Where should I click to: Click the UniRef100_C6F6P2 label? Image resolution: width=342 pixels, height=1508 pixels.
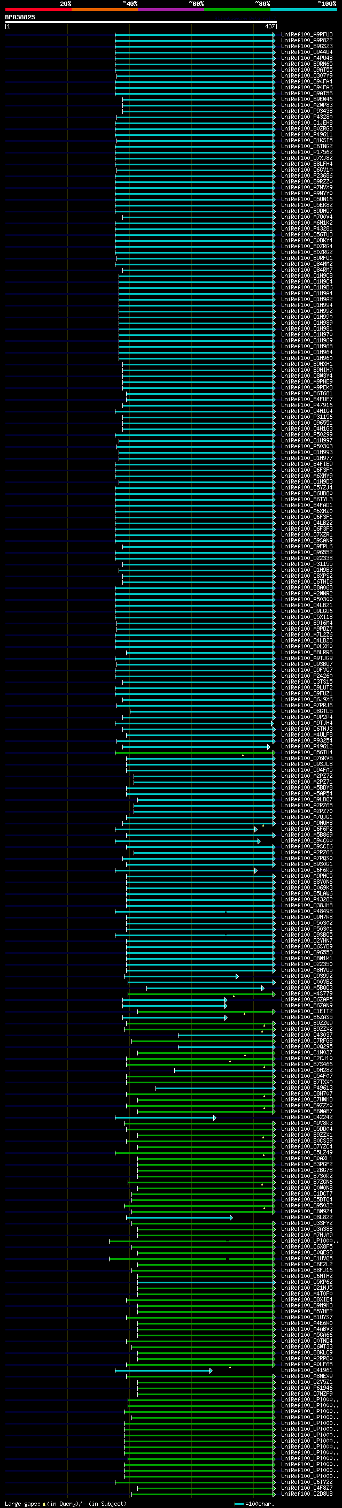pos(307,829)
